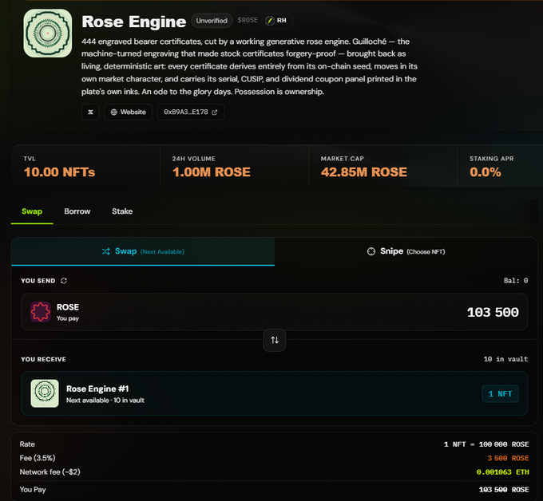The image size is (543, 501).
Task: Click the TVL value 10.00 NFTs
Action: (x=59, y=172)
